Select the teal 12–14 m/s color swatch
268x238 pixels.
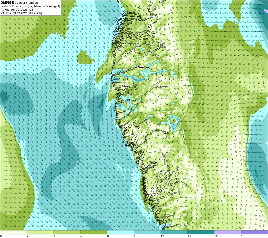click(x=174, y=232)
